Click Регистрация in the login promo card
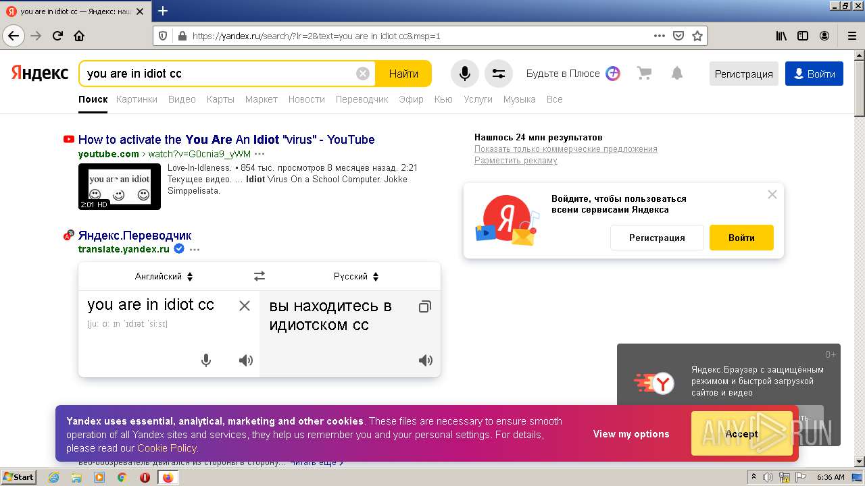The width and height of the screenshot is (865, 486). (x=657, y=238)
